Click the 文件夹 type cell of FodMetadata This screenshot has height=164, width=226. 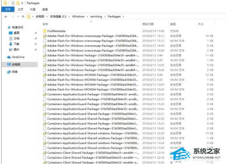[x=174, y=31]
